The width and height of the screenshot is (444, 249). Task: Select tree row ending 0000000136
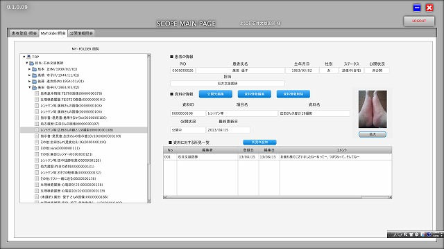pyautogui.click(x=83, y=178)
